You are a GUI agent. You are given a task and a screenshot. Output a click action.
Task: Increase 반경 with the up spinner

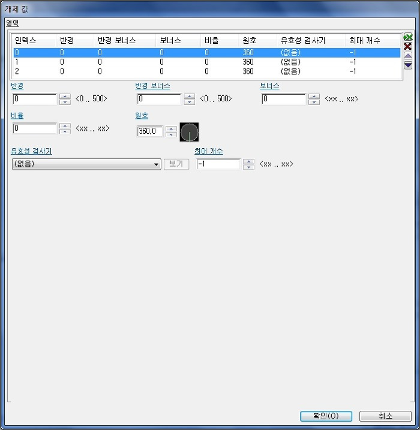pos(65,97)
